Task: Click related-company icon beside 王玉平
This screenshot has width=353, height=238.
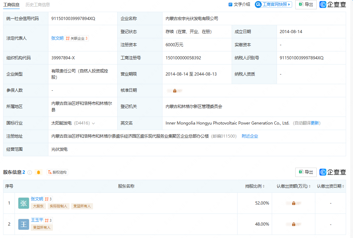Action: (48, 220)
